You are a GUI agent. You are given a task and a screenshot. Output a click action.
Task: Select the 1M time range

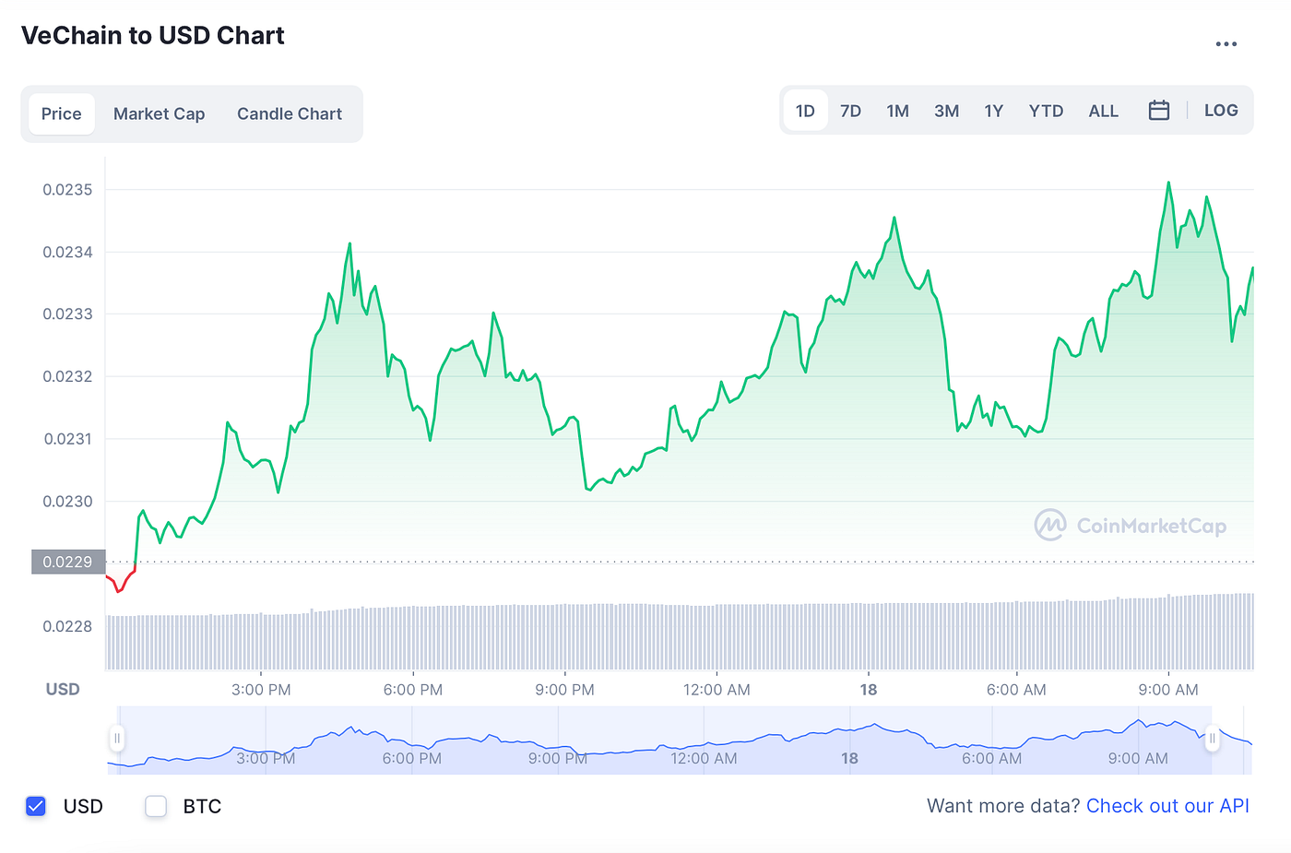tap(897, 111)
